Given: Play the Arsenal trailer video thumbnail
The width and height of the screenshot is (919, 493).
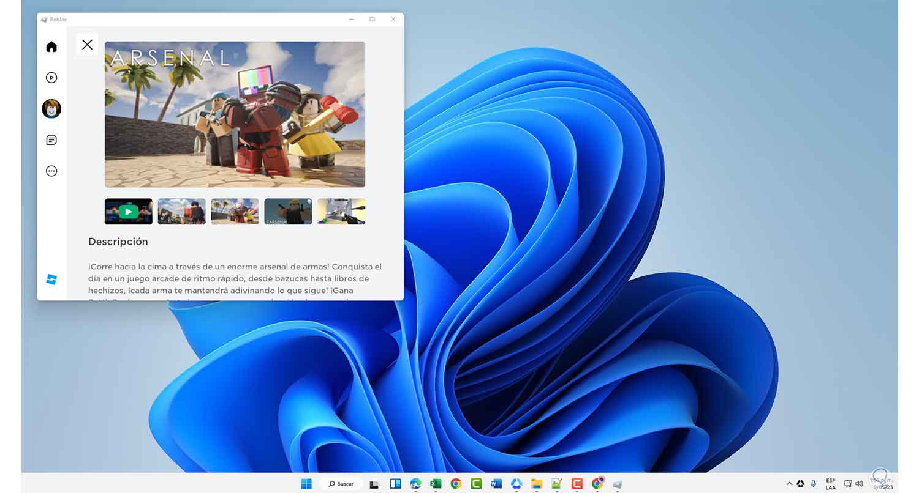Looking at the screenshot, I should 129,212.
